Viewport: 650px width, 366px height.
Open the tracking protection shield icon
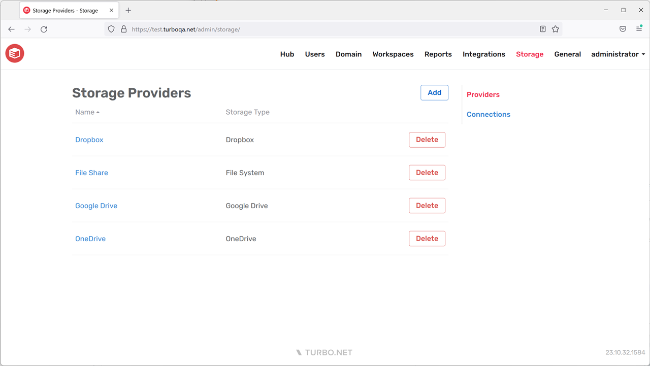point(111,29)
